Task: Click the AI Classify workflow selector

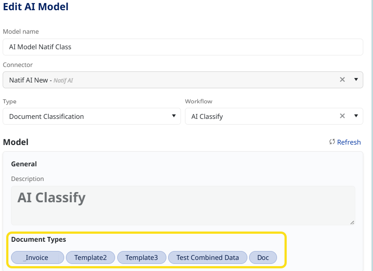Action: click(x=261, y=116)
